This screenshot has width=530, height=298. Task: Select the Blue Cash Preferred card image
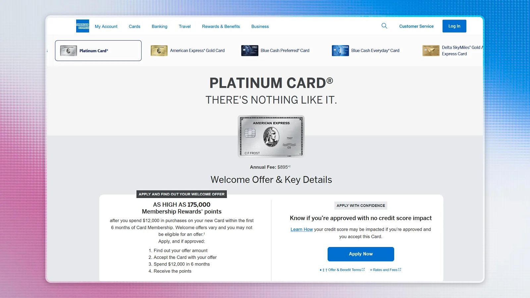[250, 51]
